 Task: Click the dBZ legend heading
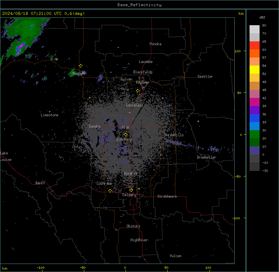[x=262, y=17]
